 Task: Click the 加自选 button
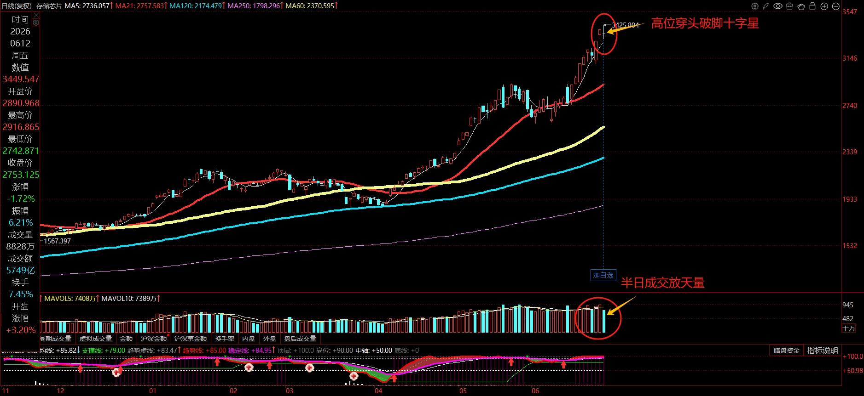[x=603, y=275]
